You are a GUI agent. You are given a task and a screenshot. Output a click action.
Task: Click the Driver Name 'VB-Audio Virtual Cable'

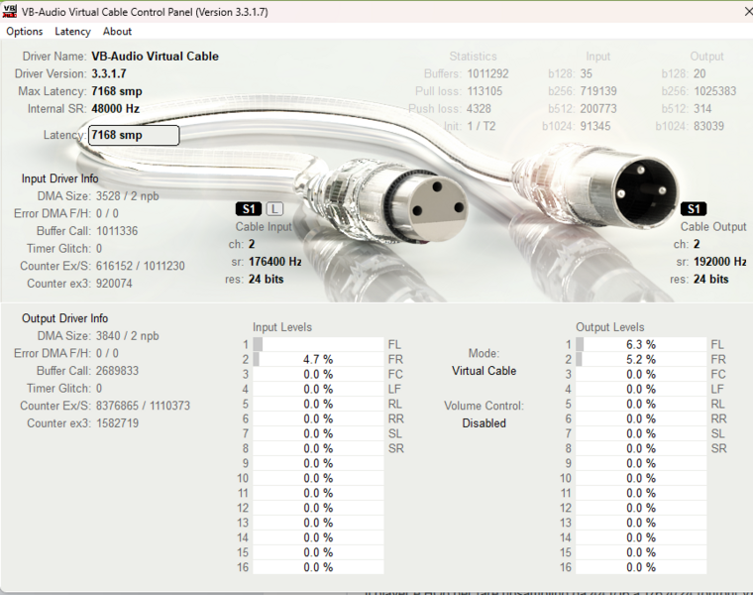click(156, 57)
